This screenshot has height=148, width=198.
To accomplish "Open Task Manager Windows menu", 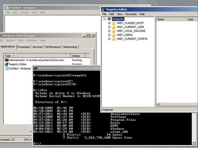I will click(32, 40).
